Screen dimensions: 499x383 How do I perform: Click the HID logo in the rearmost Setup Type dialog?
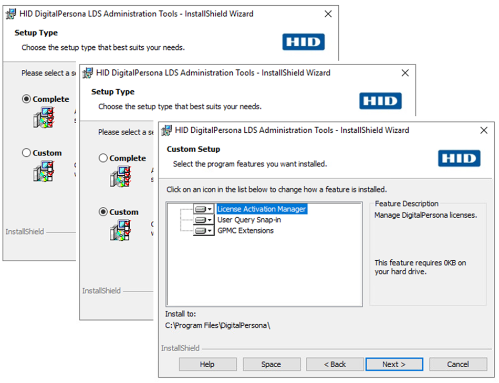pos(303,42)
